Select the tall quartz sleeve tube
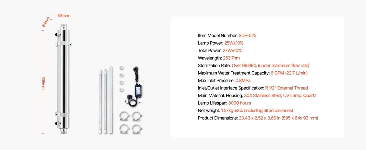The height and width of the screenshot is (150, 366). pos(110,99)
